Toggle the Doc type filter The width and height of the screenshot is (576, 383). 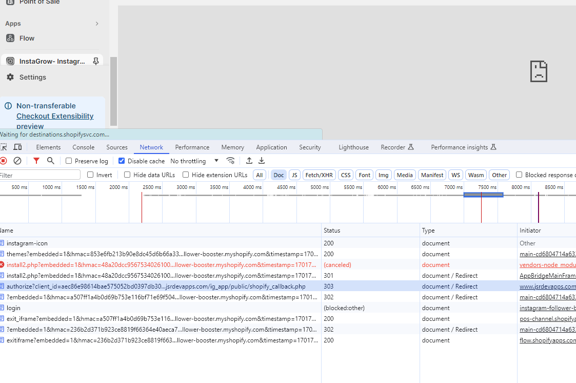coord(279,175)
